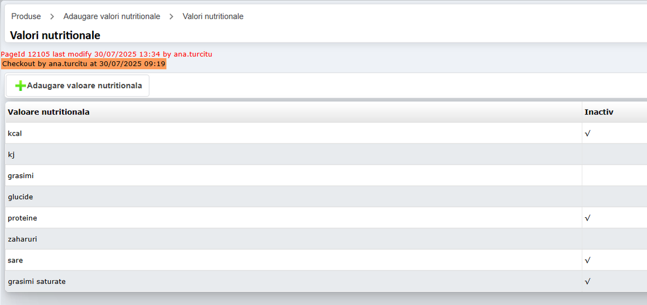Open the grasimi saturate row
647x305 pixels.
coord(37,281)
